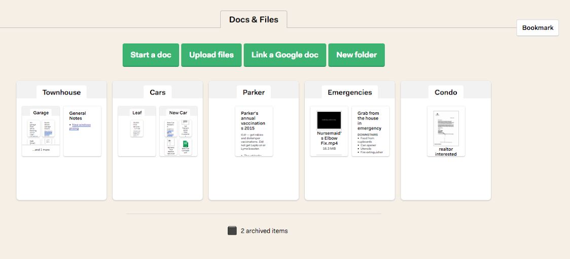Open the Nursemaid's Elbow Fix video thumbnail
Screen dimensions: 570x259
(x=329, y=120)
